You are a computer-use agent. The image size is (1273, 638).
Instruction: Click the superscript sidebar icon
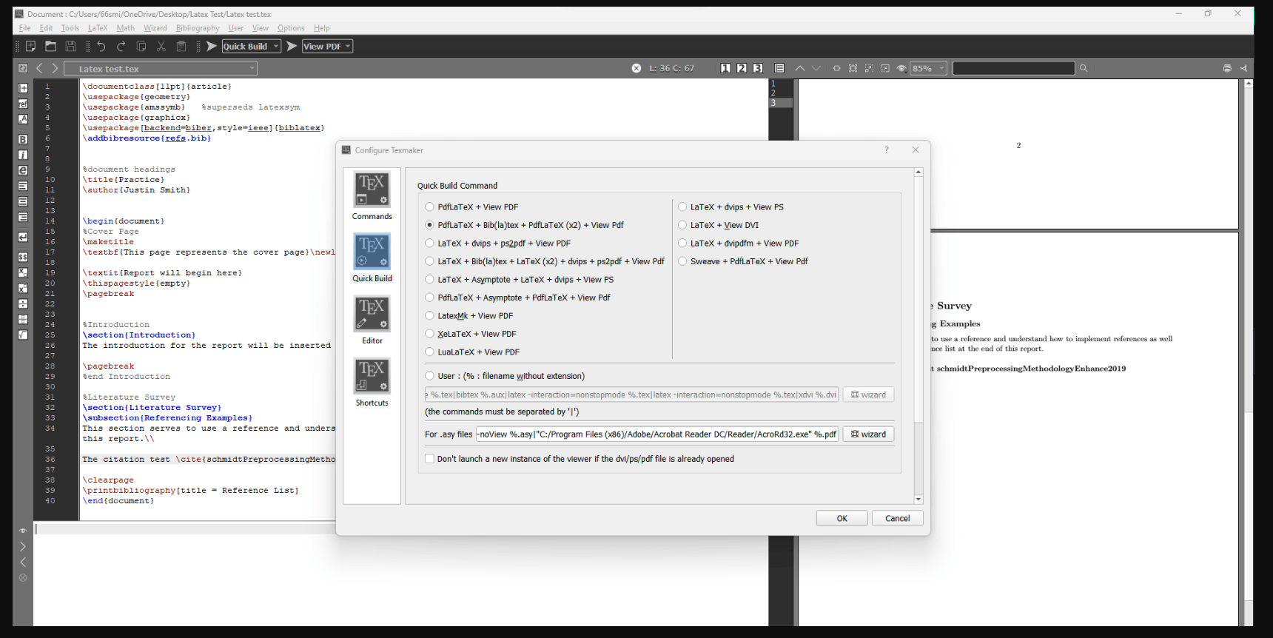[23, 288]
